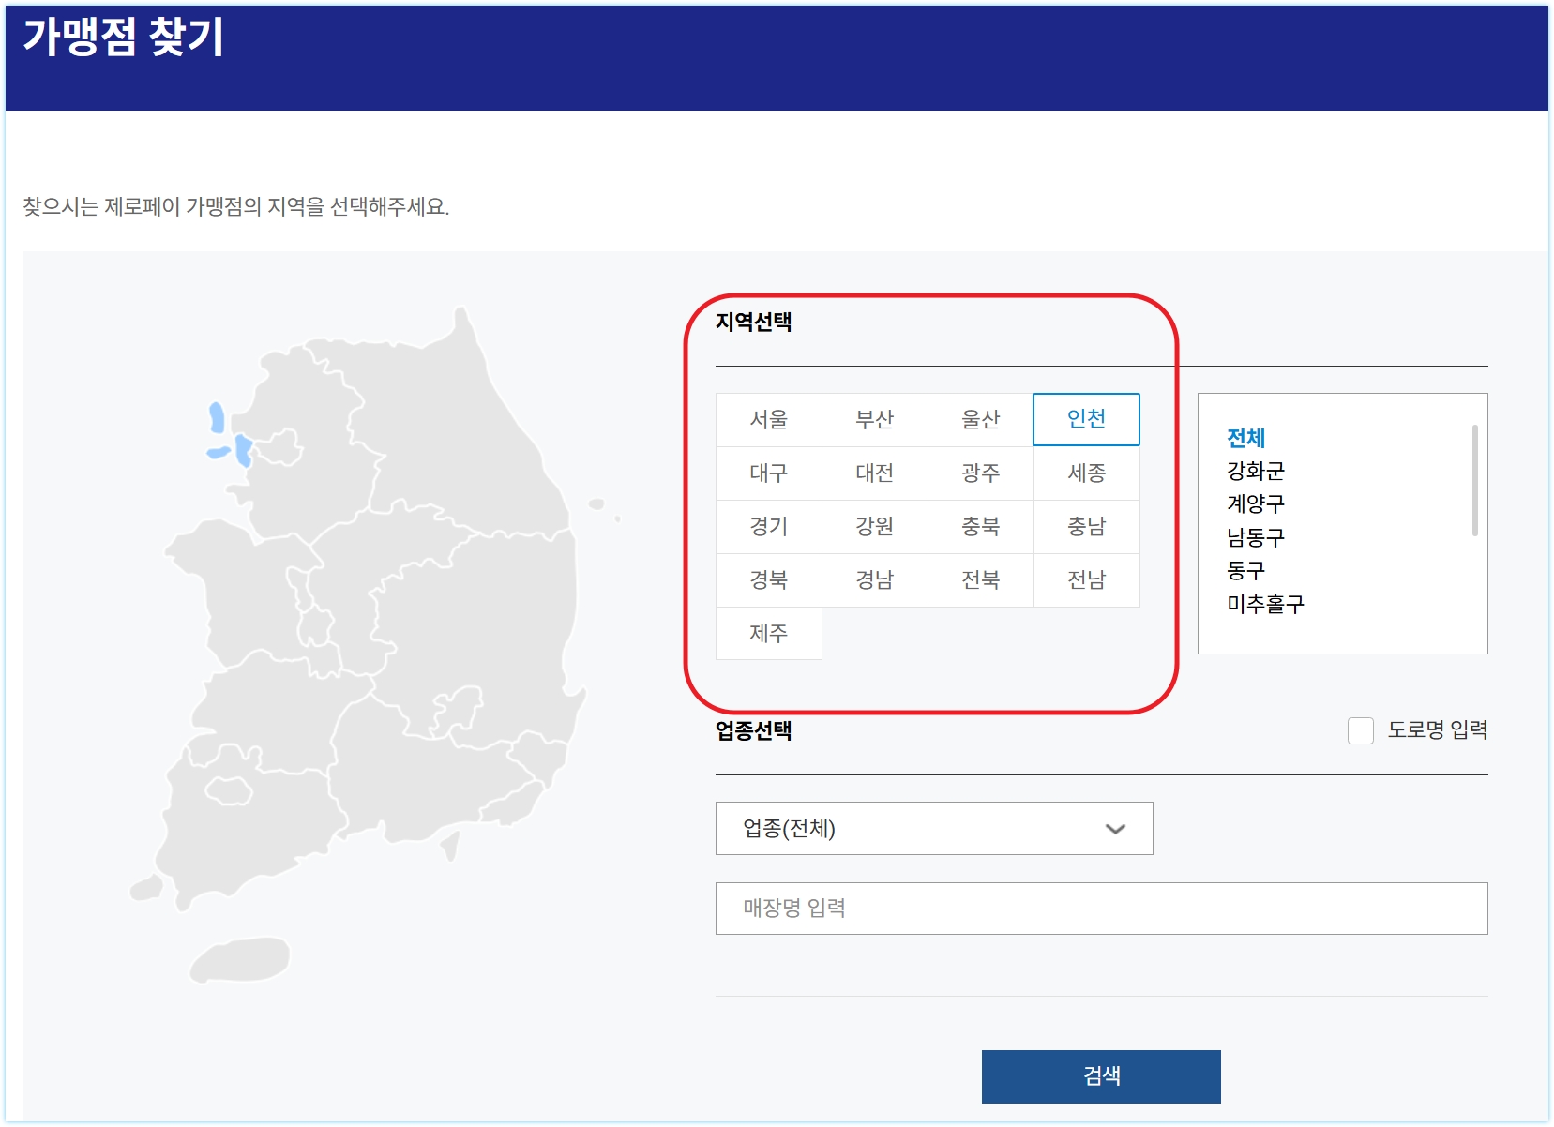1554x1127 pixels.
Task: Select the 부산 region button
Action: (x=874, y=419)
